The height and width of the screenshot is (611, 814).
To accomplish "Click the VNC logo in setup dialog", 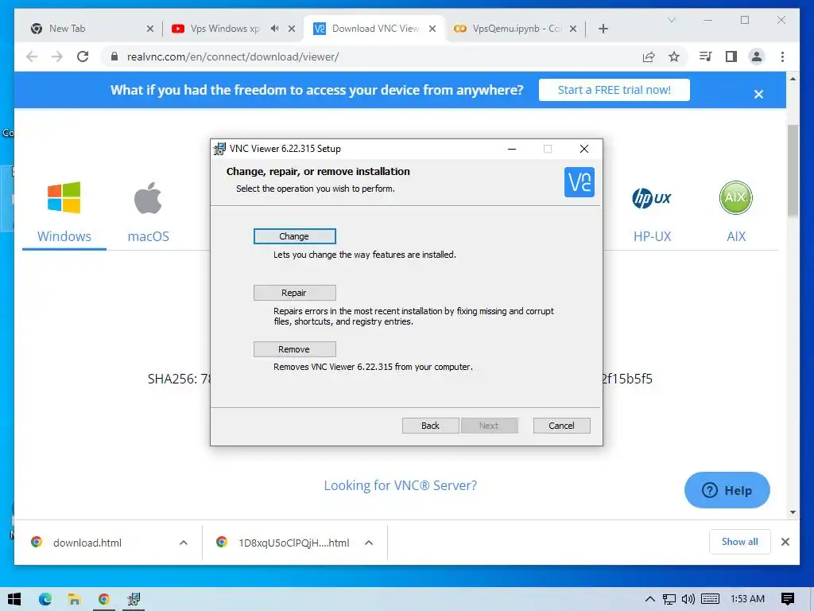I will coord(579,182).
